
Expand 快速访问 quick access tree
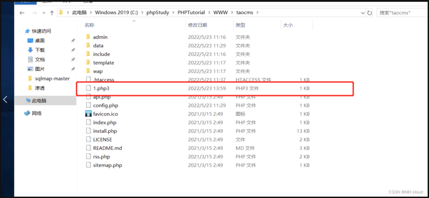pyautogui.click(x=21, y=31)
